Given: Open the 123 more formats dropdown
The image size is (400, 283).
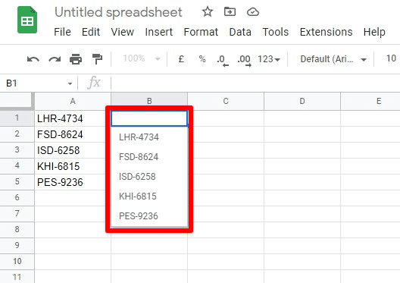Looking at the screenshot, I should (269, 59).
